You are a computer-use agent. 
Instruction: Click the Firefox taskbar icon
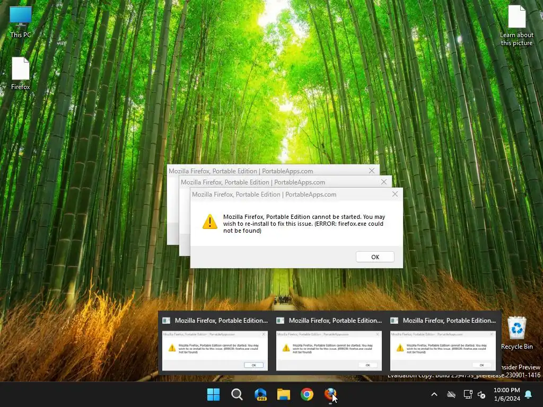click(x=330, y=394)
